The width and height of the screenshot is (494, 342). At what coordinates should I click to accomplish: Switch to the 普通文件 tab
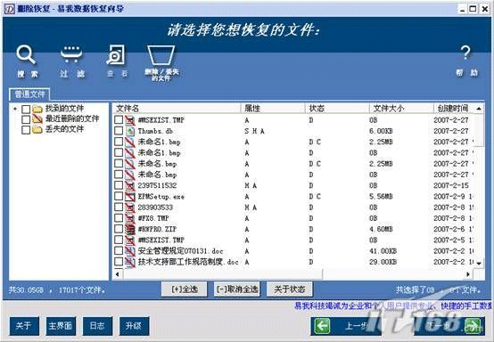tap(29, 94)
